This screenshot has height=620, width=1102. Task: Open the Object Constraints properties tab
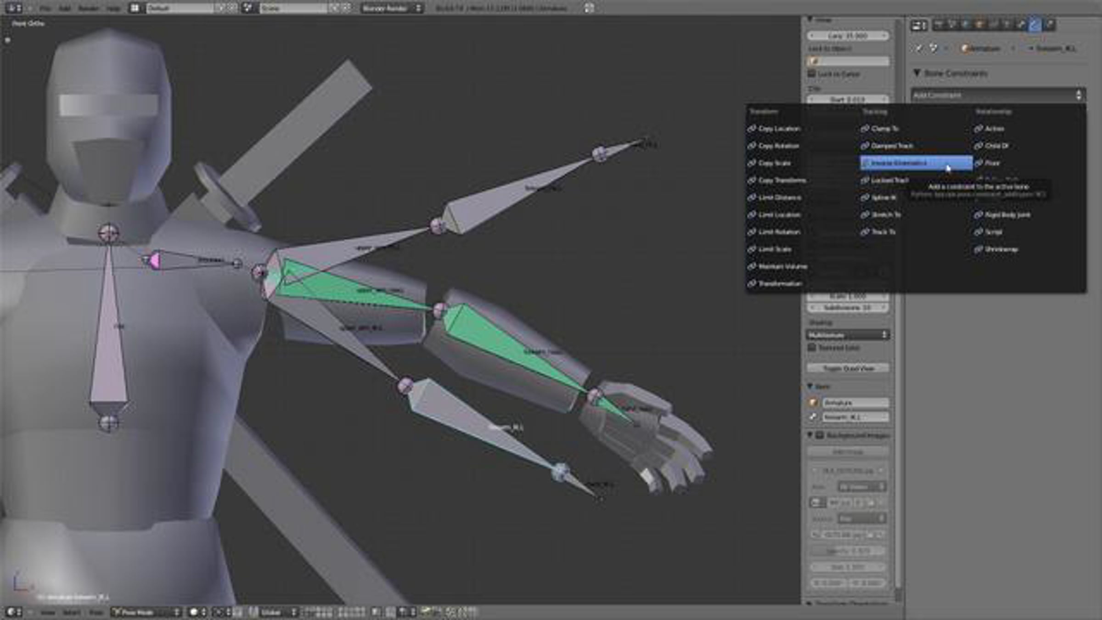pos(994,25)
